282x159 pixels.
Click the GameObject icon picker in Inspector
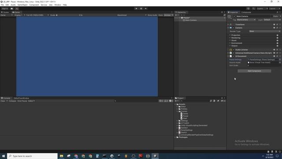[230, 17]
